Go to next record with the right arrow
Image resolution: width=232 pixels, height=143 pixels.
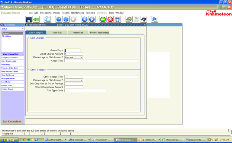tap(92, 19)
